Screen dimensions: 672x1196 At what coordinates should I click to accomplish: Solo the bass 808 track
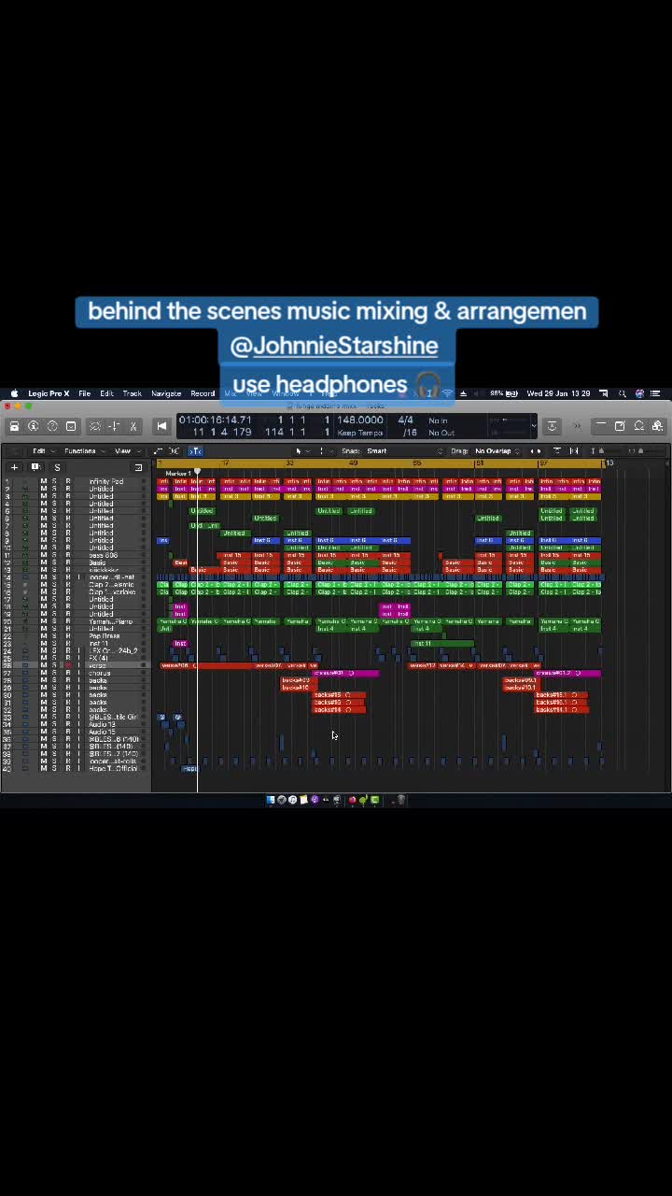click(54, 556)
